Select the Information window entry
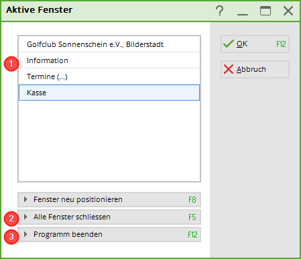This screenshot has height=259, width=301. (x=109, y=60)
